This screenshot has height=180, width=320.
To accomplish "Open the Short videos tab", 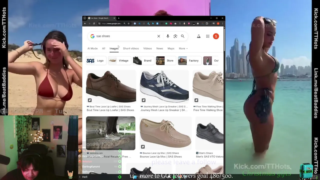I will pyautogui.click(x=131, y=48).
